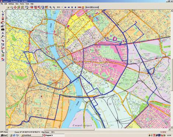The image size is (173, 137).
Task: Select the magnifier tool in left toolbar
Action: pyautogui.click(x=3, y=12)
